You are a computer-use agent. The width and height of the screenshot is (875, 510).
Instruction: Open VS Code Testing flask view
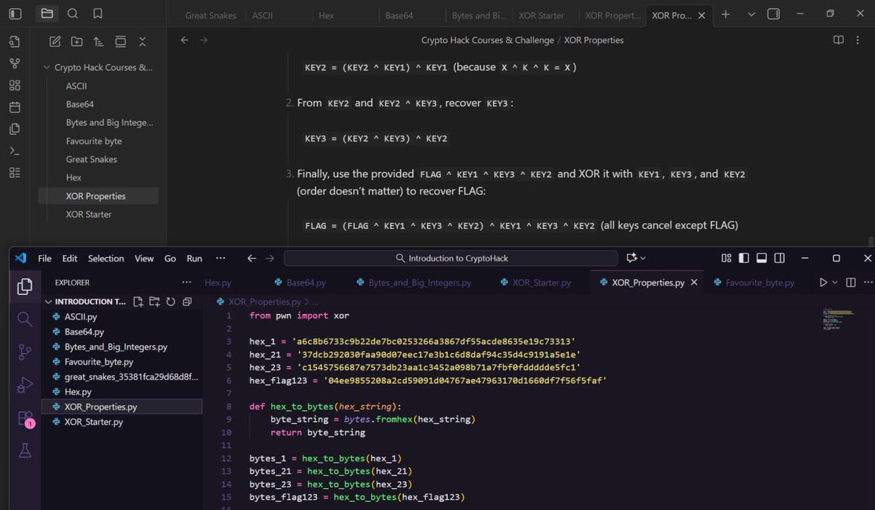coord(25,451)
